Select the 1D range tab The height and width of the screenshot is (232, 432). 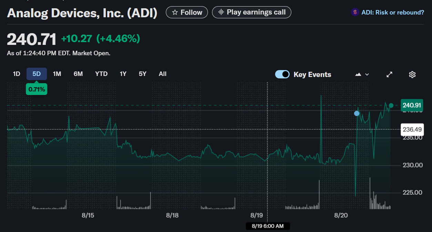17,74
